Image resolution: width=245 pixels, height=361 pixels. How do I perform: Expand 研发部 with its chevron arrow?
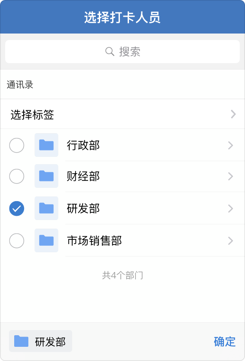(x=230, y=208)
